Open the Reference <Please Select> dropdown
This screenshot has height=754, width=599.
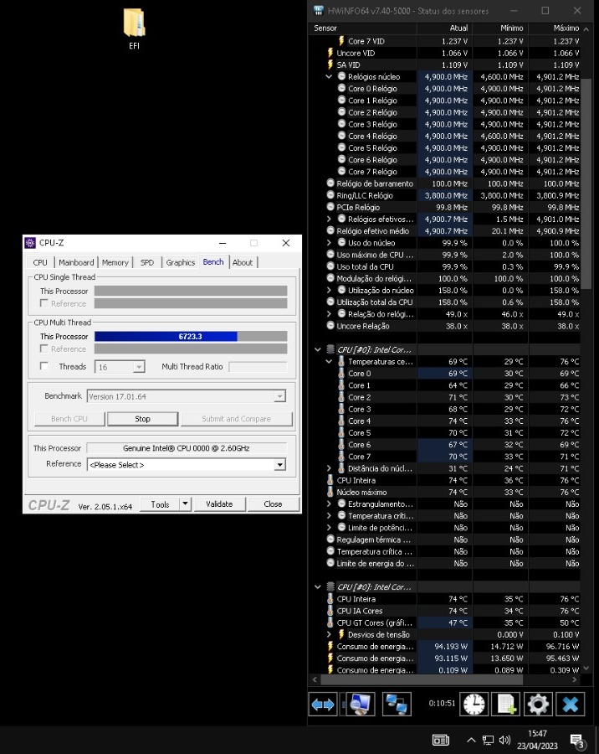[279, 464]
